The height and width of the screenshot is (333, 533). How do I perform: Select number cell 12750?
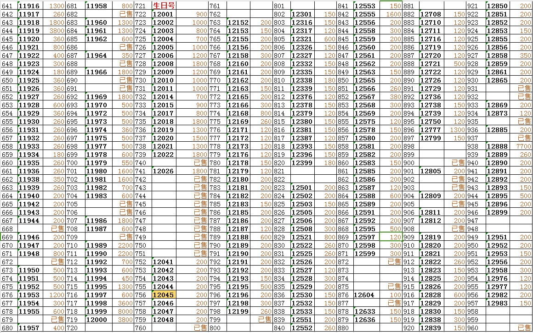(x=431, y=122)
